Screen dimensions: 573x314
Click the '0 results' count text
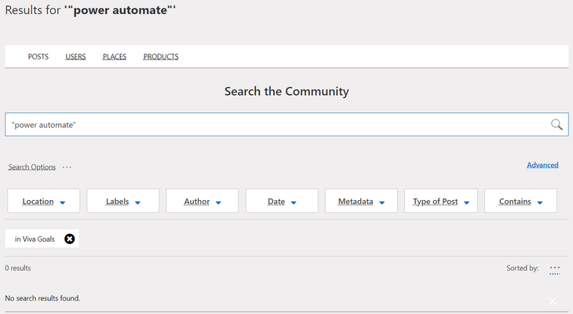pyautogui.click(x=18, y=268)
